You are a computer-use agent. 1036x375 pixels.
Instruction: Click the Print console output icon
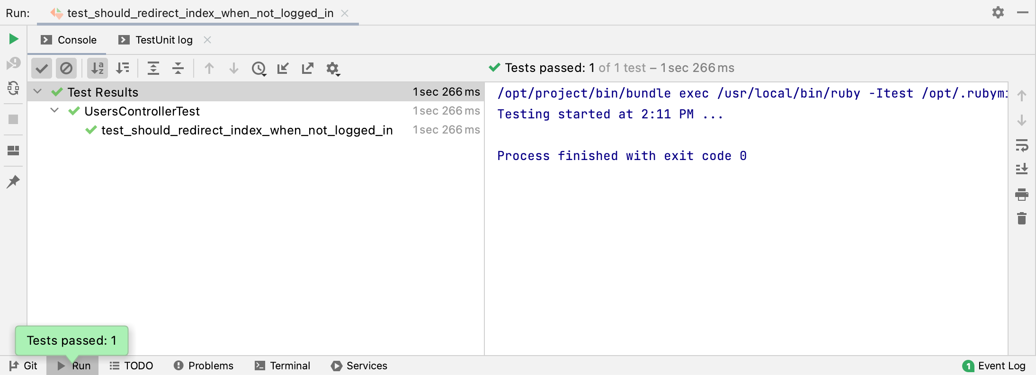click(x=1022, y=194)
